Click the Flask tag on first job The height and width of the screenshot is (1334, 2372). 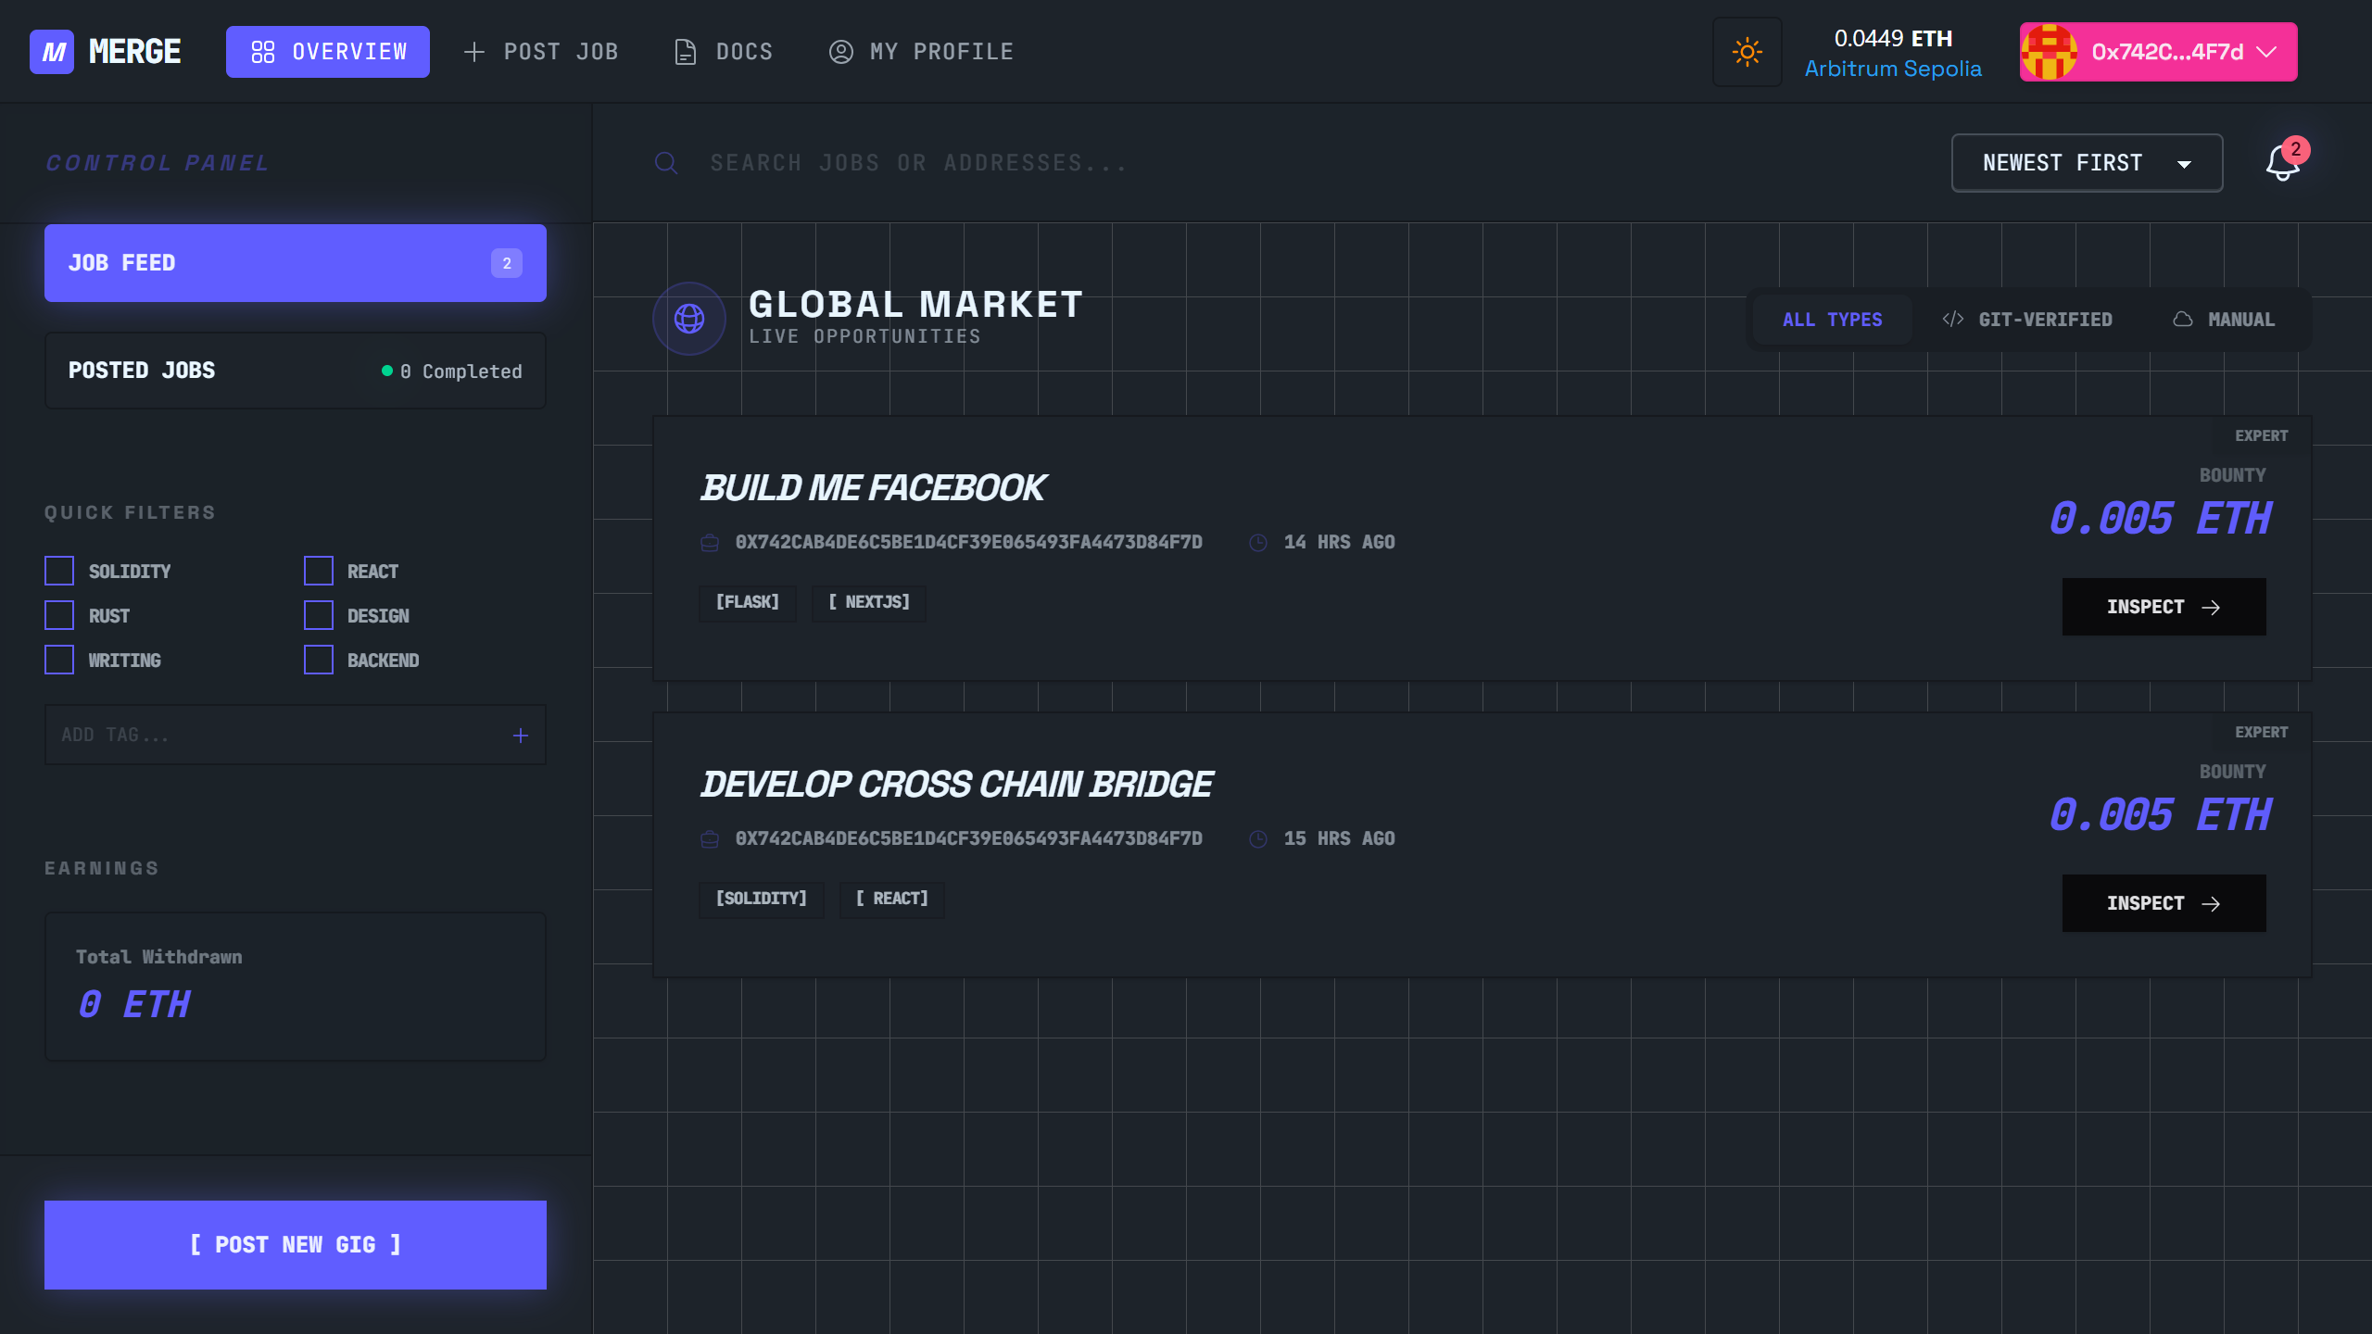pos(747,602)
